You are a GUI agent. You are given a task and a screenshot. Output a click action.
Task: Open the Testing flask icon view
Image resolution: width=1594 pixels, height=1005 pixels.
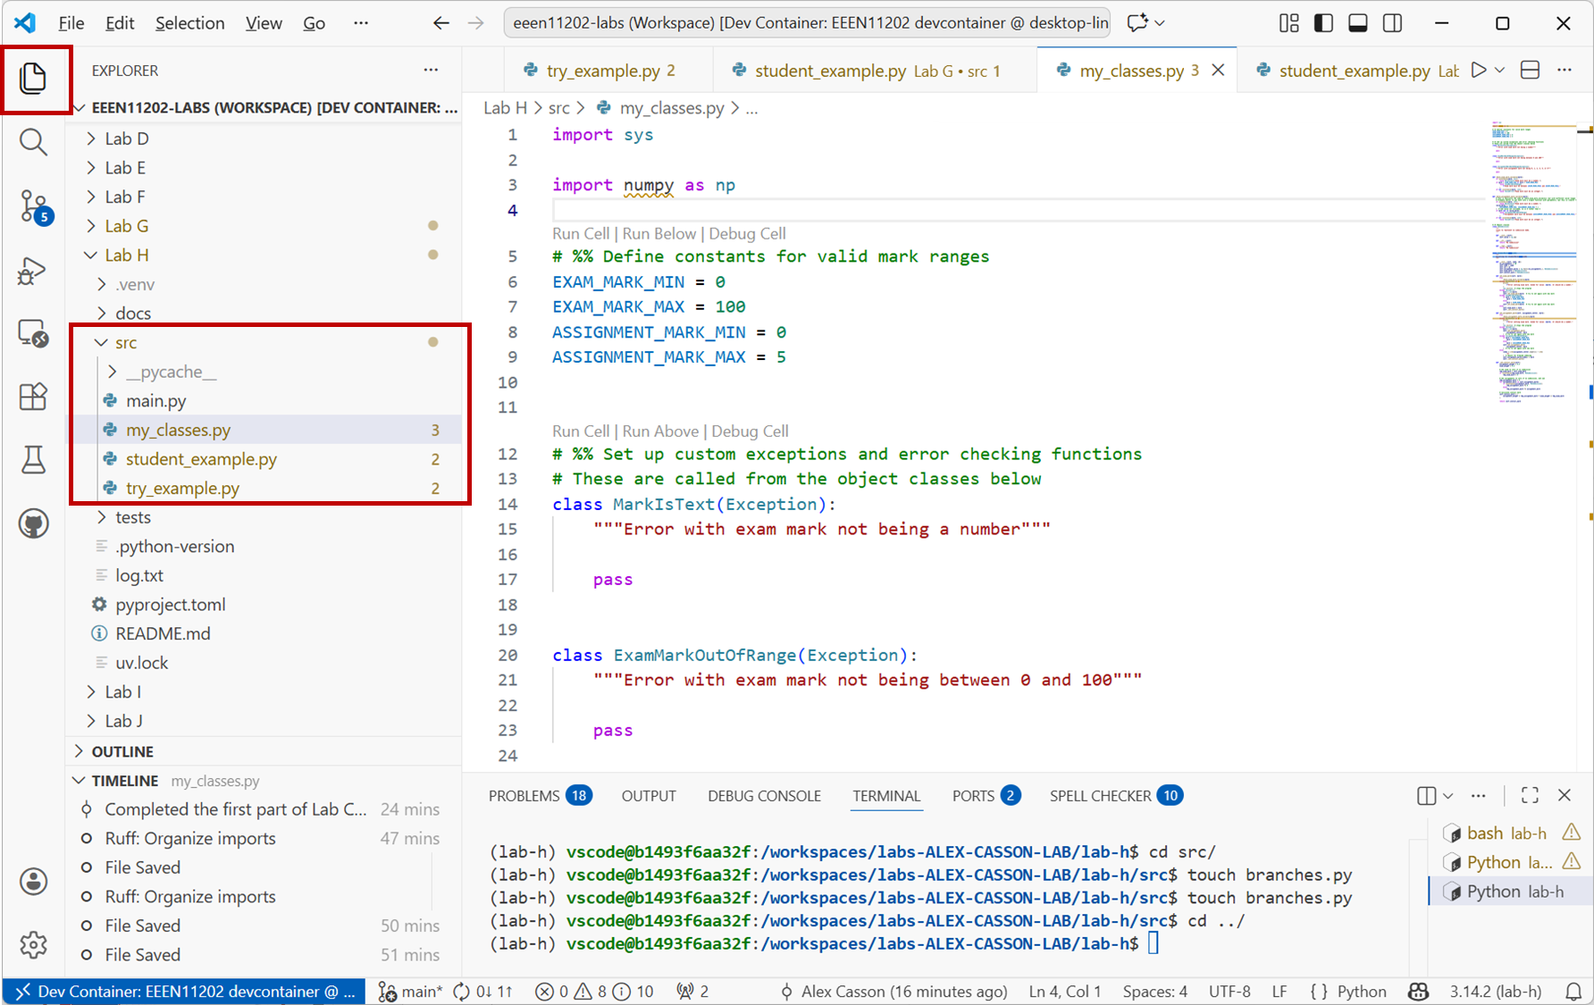click(33, 460)
